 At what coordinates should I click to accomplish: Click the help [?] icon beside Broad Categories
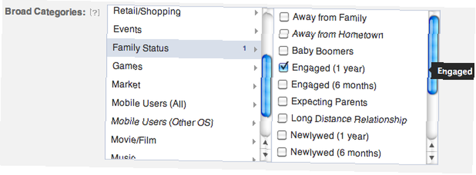pyautogui.click(x=94, y=13)
